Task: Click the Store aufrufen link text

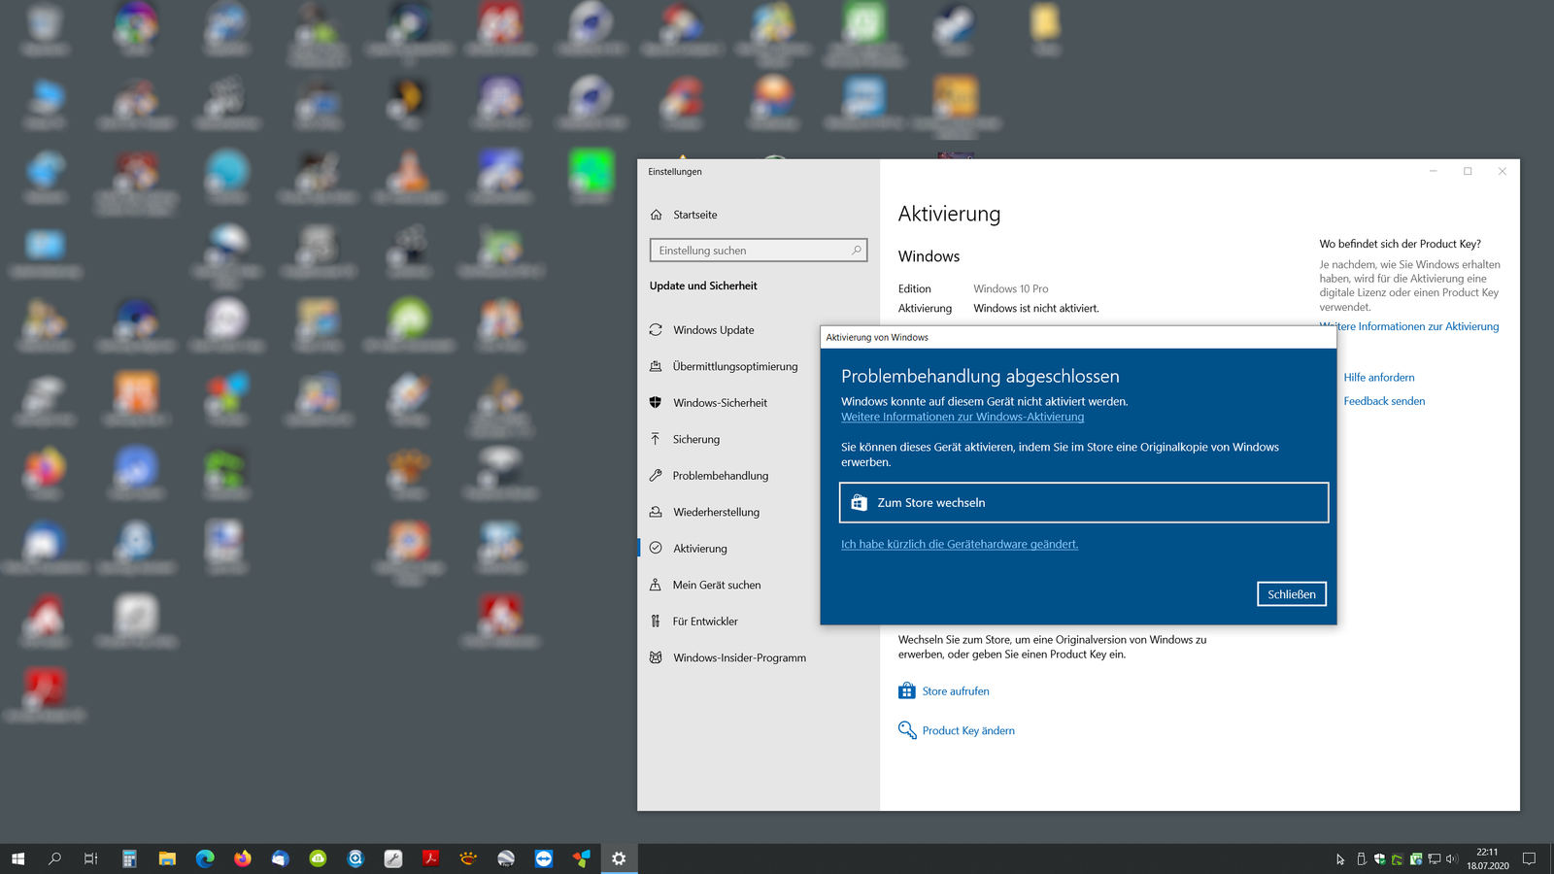Action: click(x=956, y=691)
